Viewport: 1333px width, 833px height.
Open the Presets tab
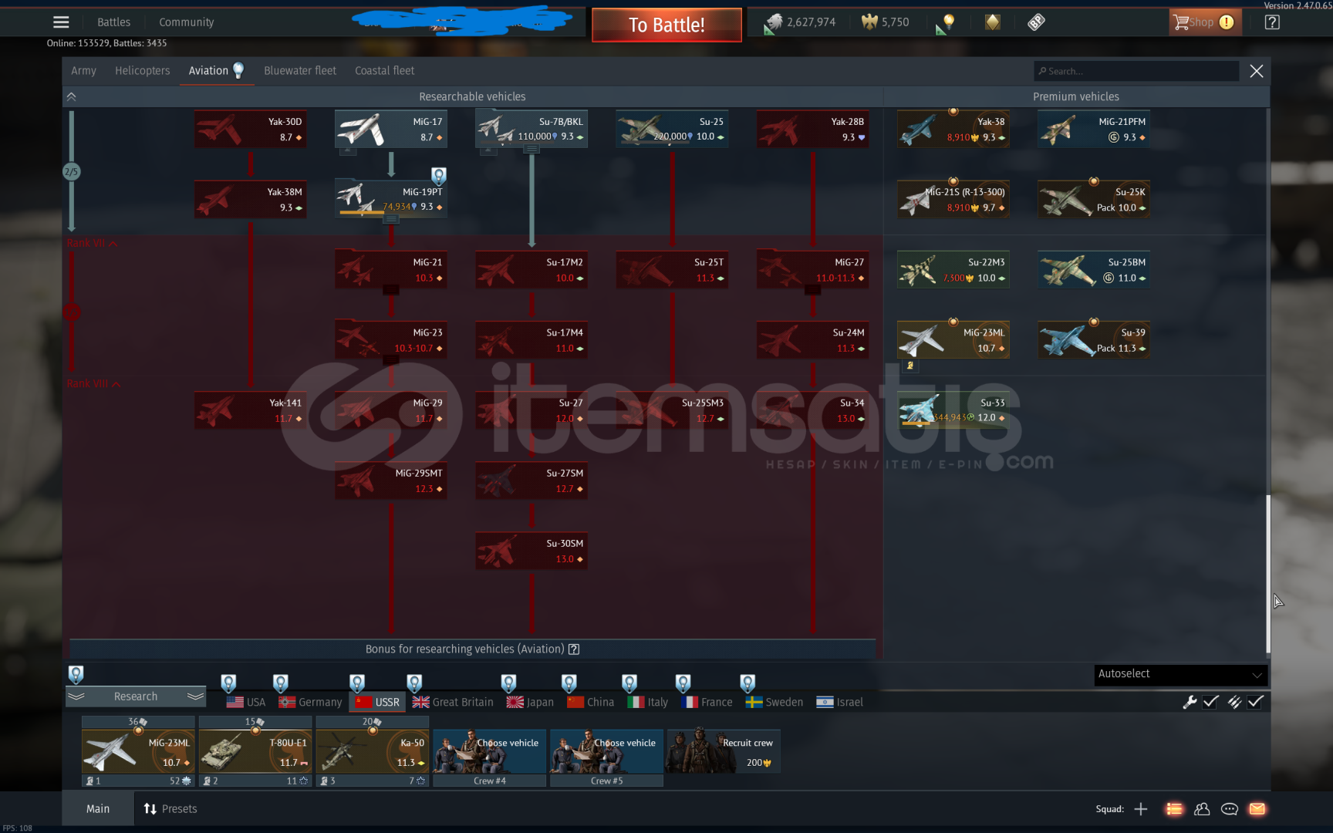point(170,809)
